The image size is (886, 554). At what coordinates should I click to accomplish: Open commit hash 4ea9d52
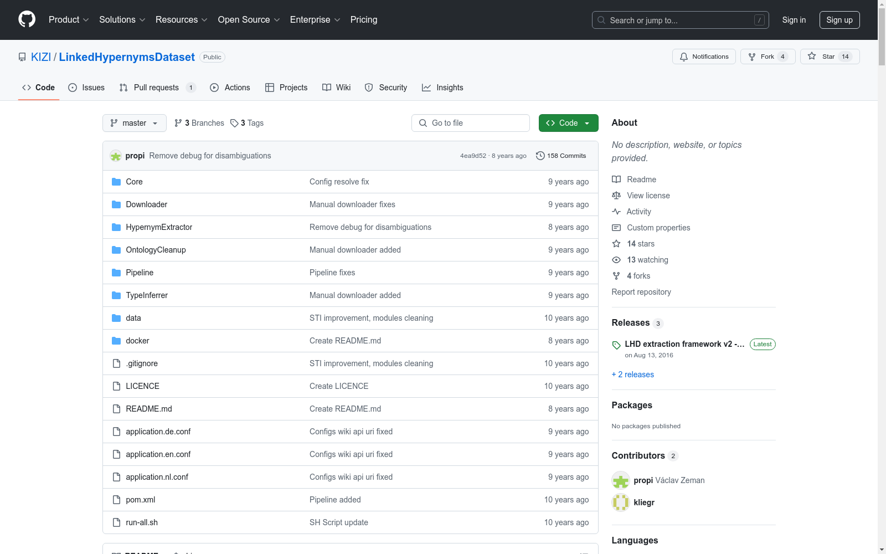[x=473, y=156]
